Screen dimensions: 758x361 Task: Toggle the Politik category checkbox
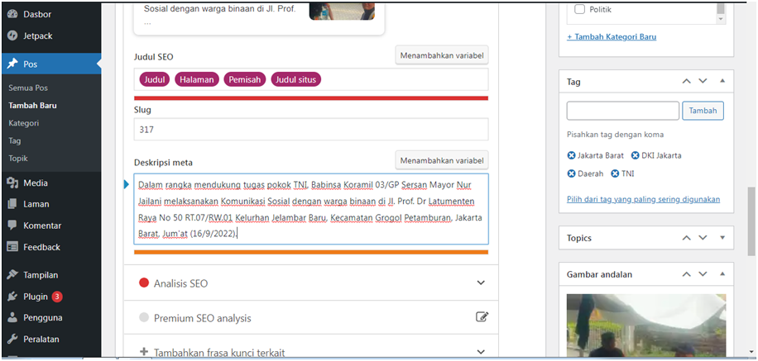pos(579,9)
